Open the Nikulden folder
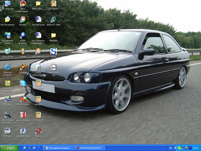 tap(53, 35)
